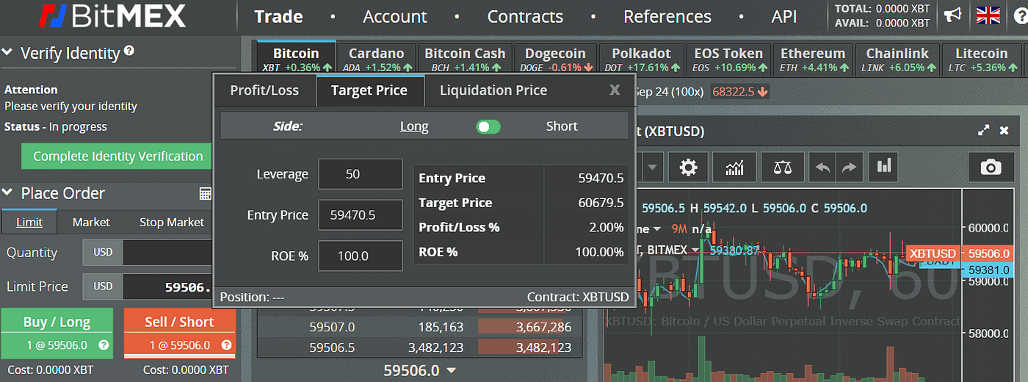Click the TOTAL 0.0000 XBT balance
Screen dimensions: 1028x382
883,9
